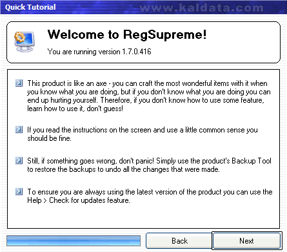Screen dimensions: 287x252
Task: Select the version text 1.7.0.416
Action: (137, 52)
